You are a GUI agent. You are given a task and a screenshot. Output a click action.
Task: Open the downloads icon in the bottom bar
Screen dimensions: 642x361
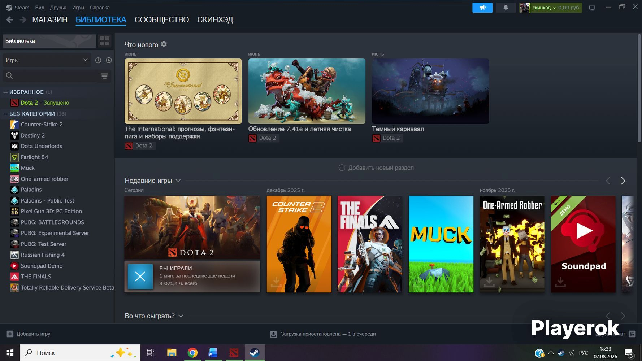pyautogui.click(x=273, y=334)
